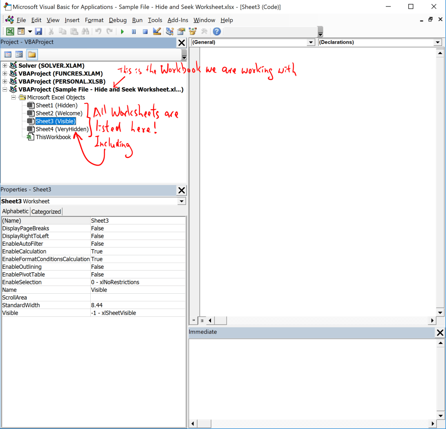
Task: Open the Insert UserForm dropdown arrow
Action: (x=30, y=31)
